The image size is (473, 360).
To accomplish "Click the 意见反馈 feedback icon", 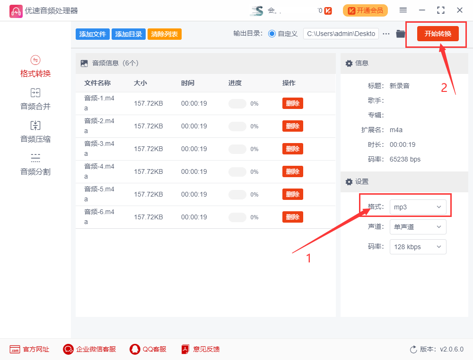I will pyautogui.click(x=185, y=349).
